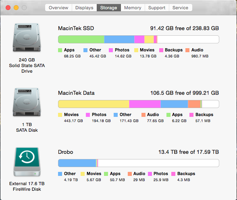
Task: Click the Drobo volume name
Action: (66, 152)
